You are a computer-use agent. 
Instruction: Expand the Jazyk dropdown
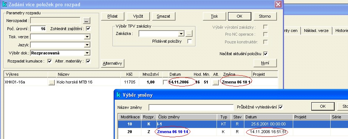(x=87, y=45)
